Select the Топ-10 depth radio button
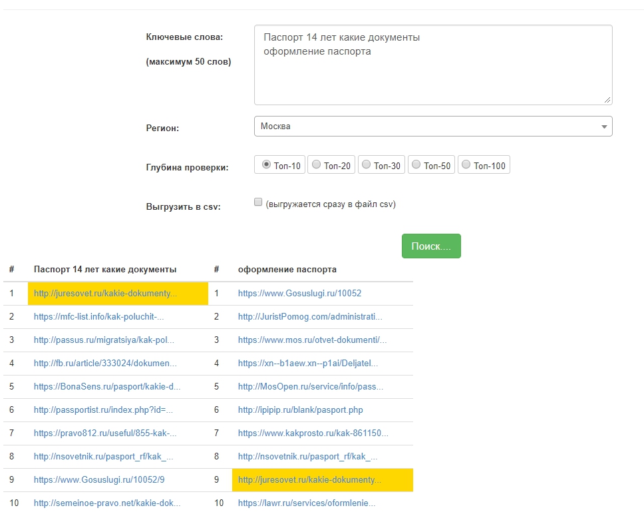644x526 pixels. click(x=267, y=164)
